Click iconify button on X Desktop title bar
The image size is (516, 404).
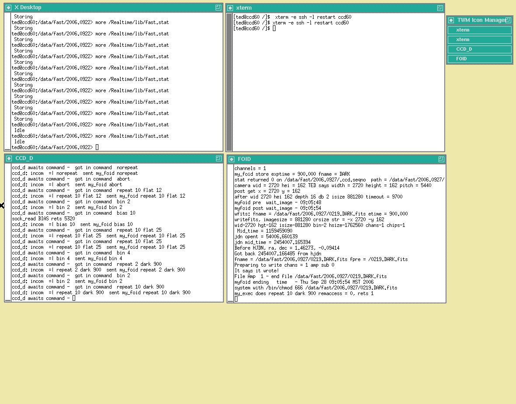[x=8, y=7]
